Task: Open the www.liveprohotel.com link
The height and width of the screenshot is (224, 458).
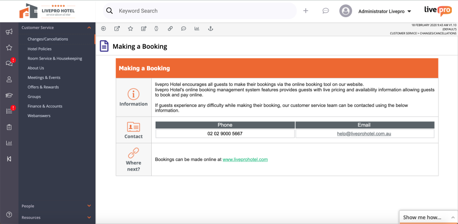Action: tap(245, 160)
